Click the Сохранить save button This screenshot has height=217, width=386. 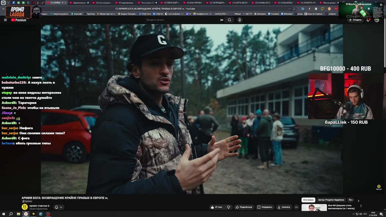coord(265,207)
